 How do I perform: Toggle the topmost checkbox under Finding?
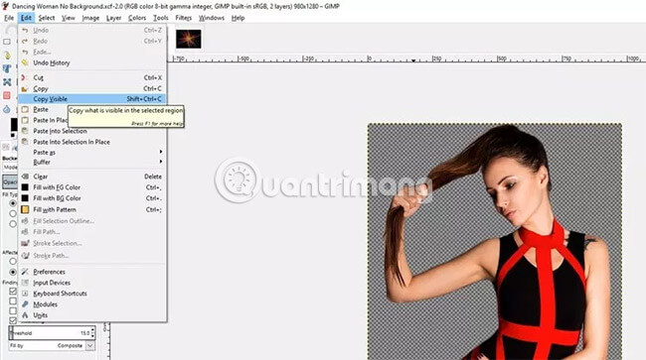pyautogui.click(x=13, y=291)
